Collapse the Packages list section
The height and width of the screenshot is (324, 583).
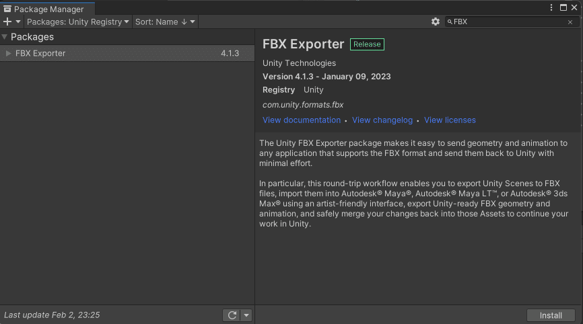click(x=5, y=37)
